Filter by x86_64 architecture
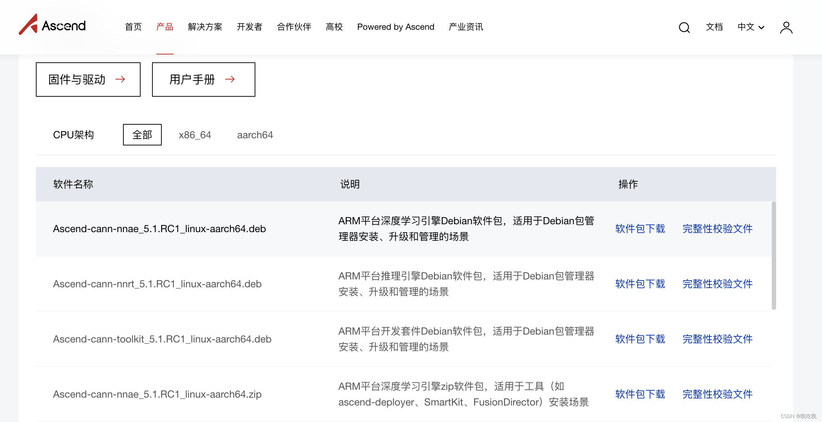This screenshot has width=822, height=422. [x=195, y=135]
